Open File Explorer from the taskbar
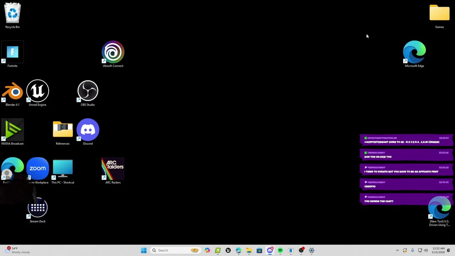 [x=249, y=250]
